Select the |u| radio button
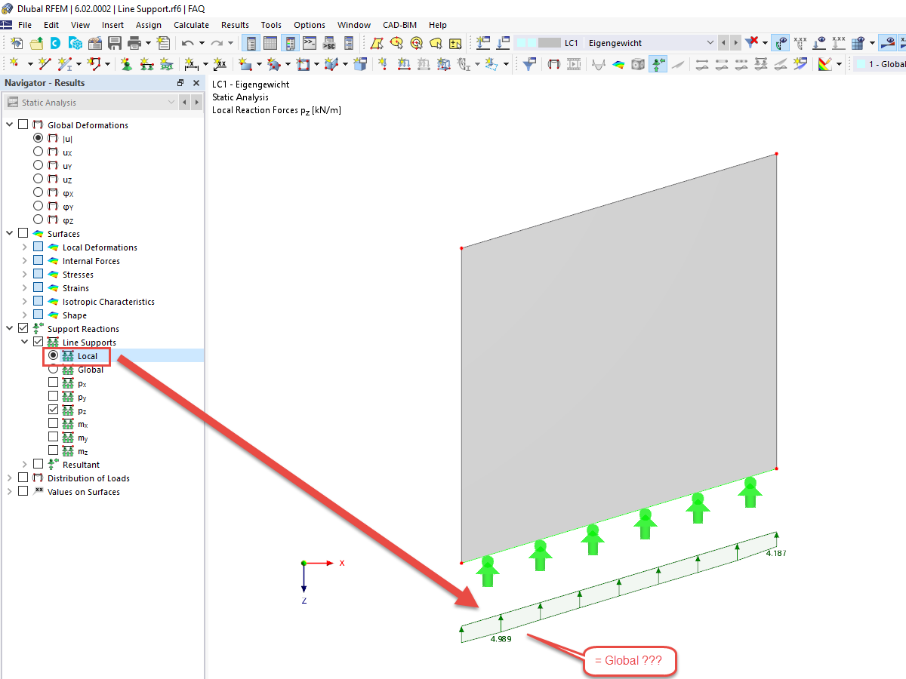This screenshot has height=679, width=906. 38,138
